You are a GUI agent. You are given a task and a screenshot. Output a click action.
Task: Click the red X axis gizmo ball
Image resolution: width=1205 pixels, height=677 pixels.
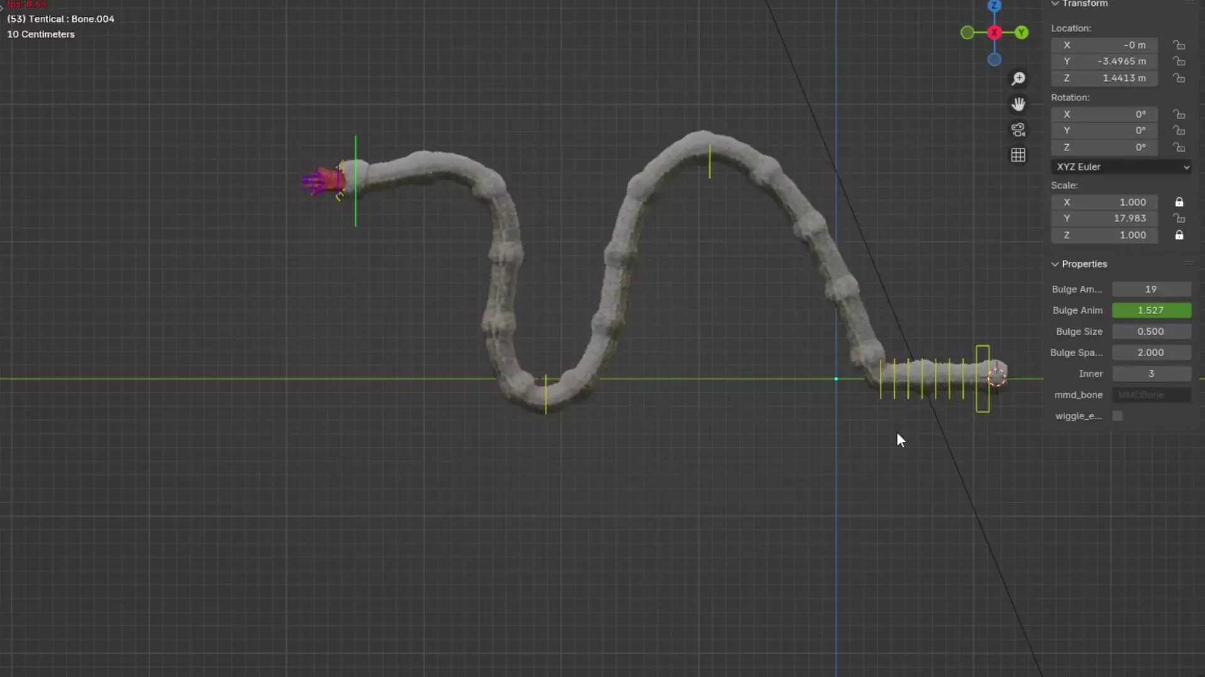pyautogui.click(x=994, y=33)
